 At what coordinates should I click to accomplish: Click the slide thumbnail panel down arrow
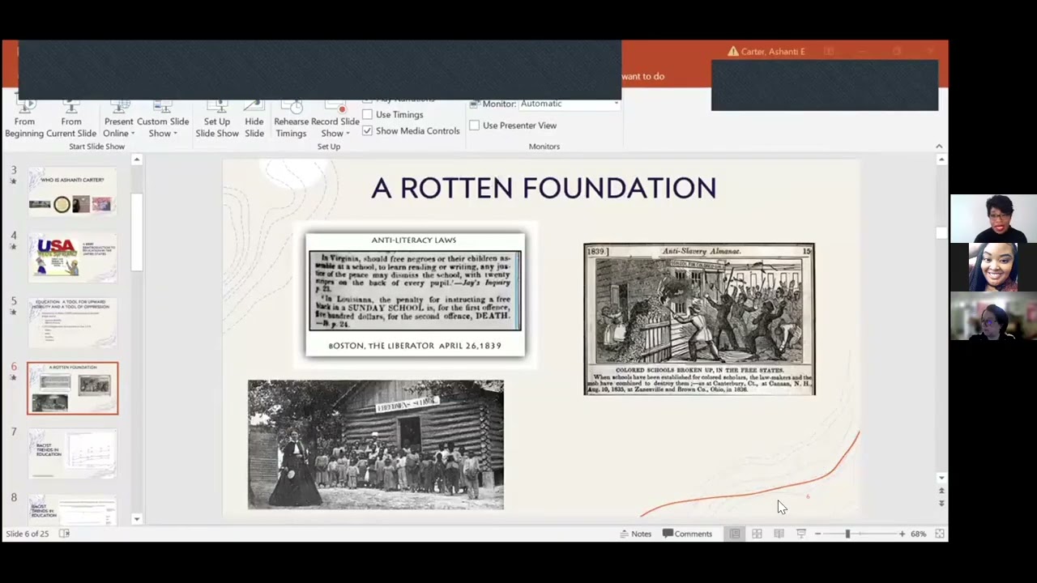click(x=137, y=519)
